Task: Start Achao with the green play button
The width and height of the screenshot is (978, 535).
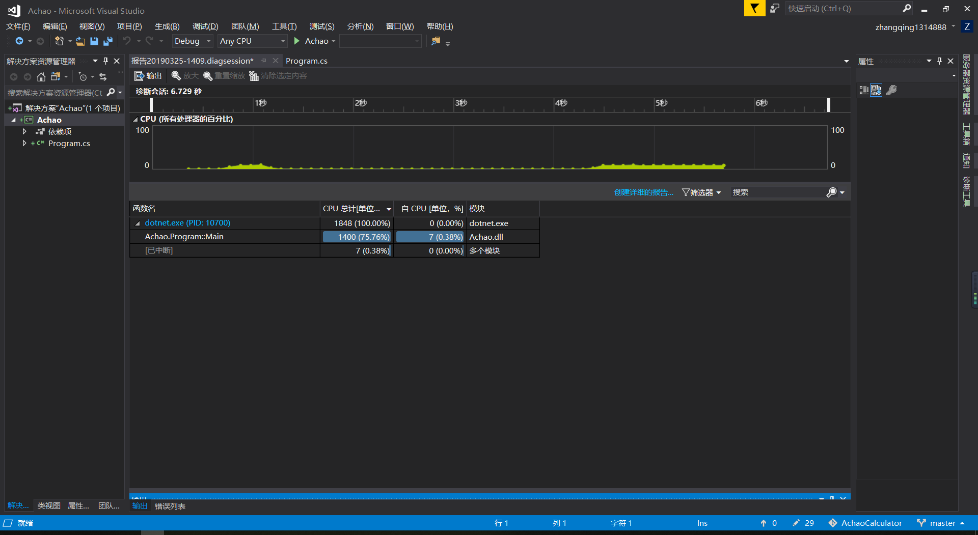Action: 297,41
